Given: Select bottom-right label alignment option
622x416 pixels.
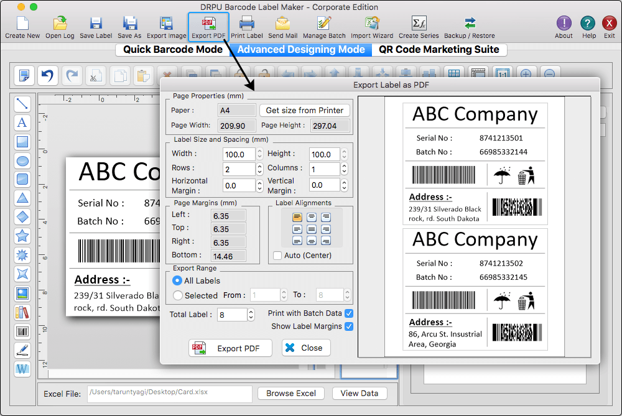Looking at the screenshot, I should [326, 241].
